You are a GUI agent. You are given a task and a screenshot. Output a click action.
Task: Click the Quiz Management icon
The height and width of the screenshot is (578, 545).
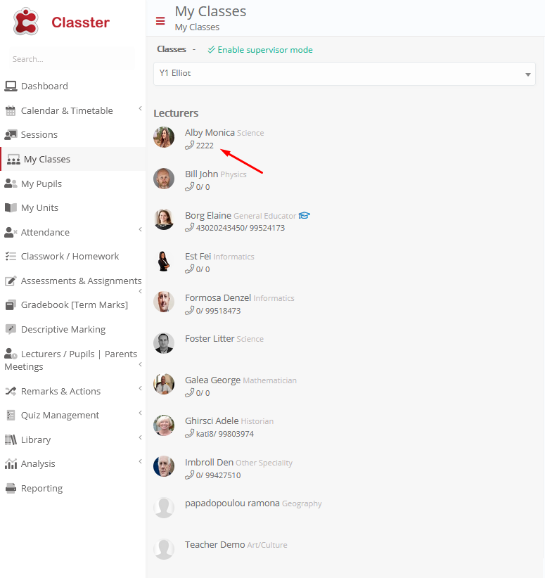[11, 416]
